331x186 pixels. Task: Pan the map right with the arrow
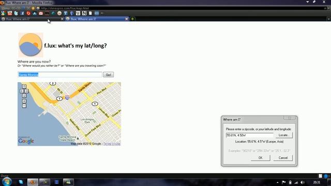pyautogui.click(x=26, y=91)
